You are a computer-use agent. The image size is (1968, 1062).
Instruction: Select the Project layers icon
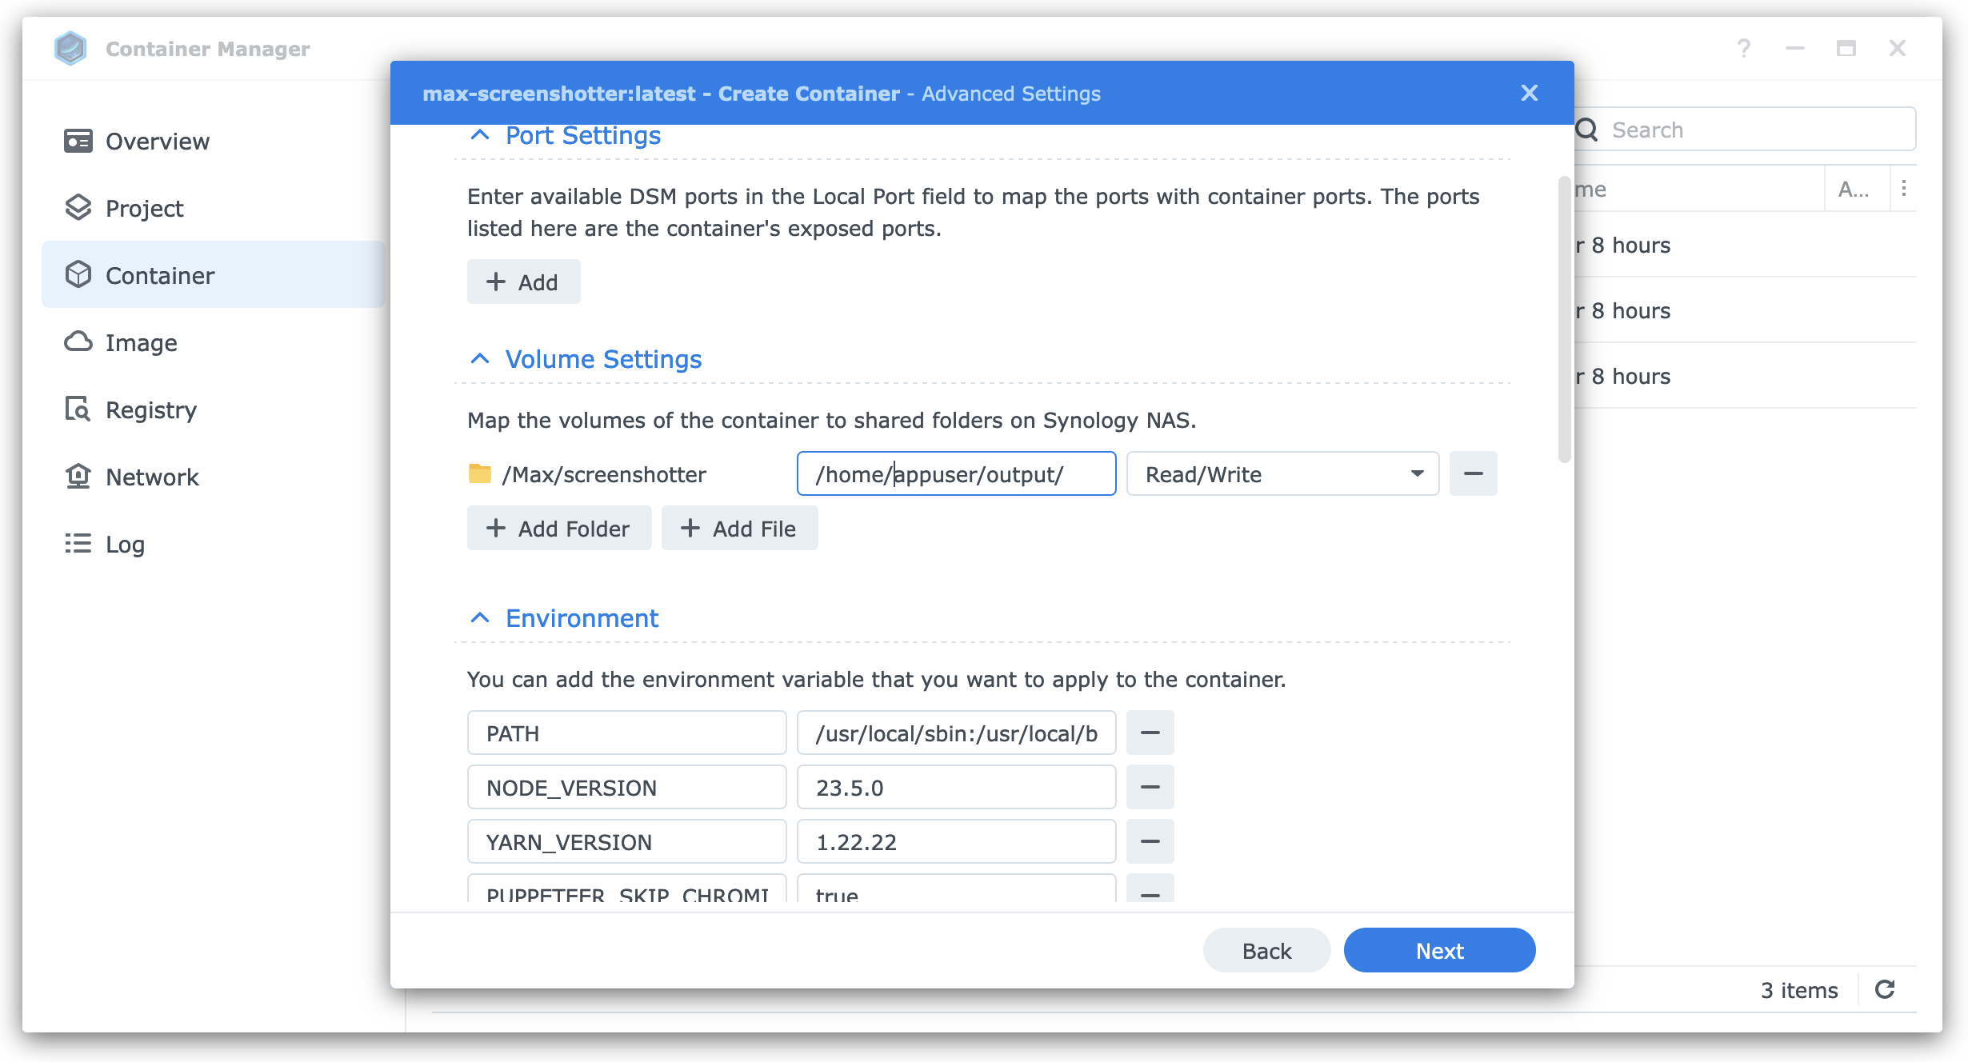point(78,208)
